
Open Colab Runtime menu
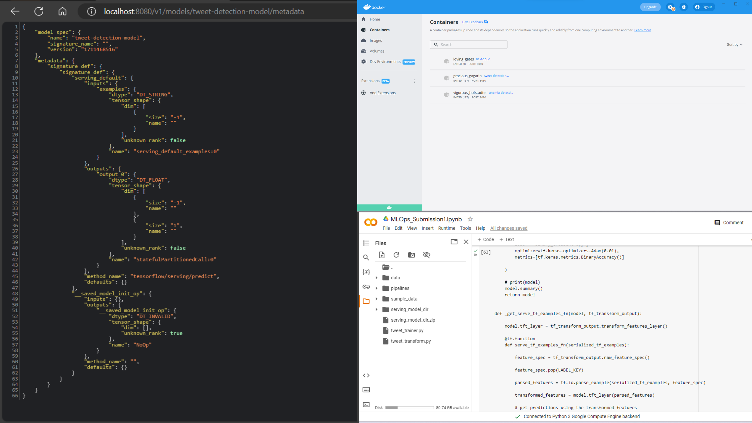pyautogui.click(x=446, y=228)
